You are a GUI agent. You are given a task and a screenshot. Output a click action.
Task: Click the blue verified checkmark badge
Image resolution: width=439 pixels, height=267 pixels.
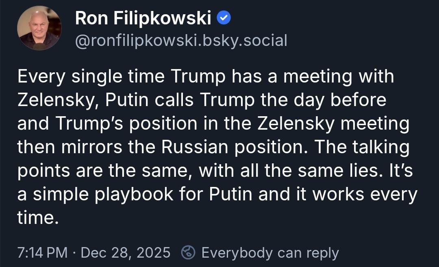pyautogui.click(x=224, y=17)
